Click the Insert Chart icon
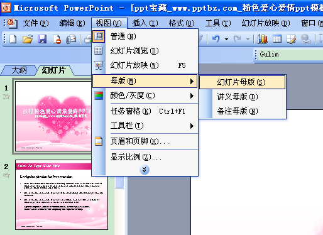Screen dimensions: 323x235 pyautogui.click(x=263, y=39)
